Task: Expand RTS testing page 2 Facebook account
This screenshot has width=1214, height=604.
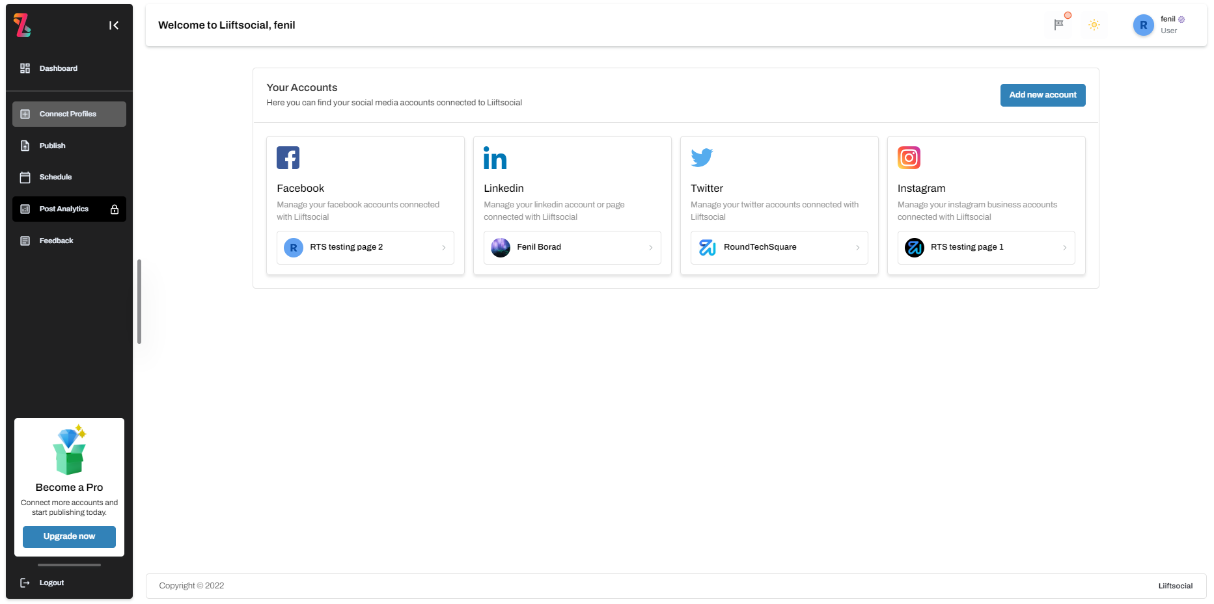Action: (x=365, y=248)
